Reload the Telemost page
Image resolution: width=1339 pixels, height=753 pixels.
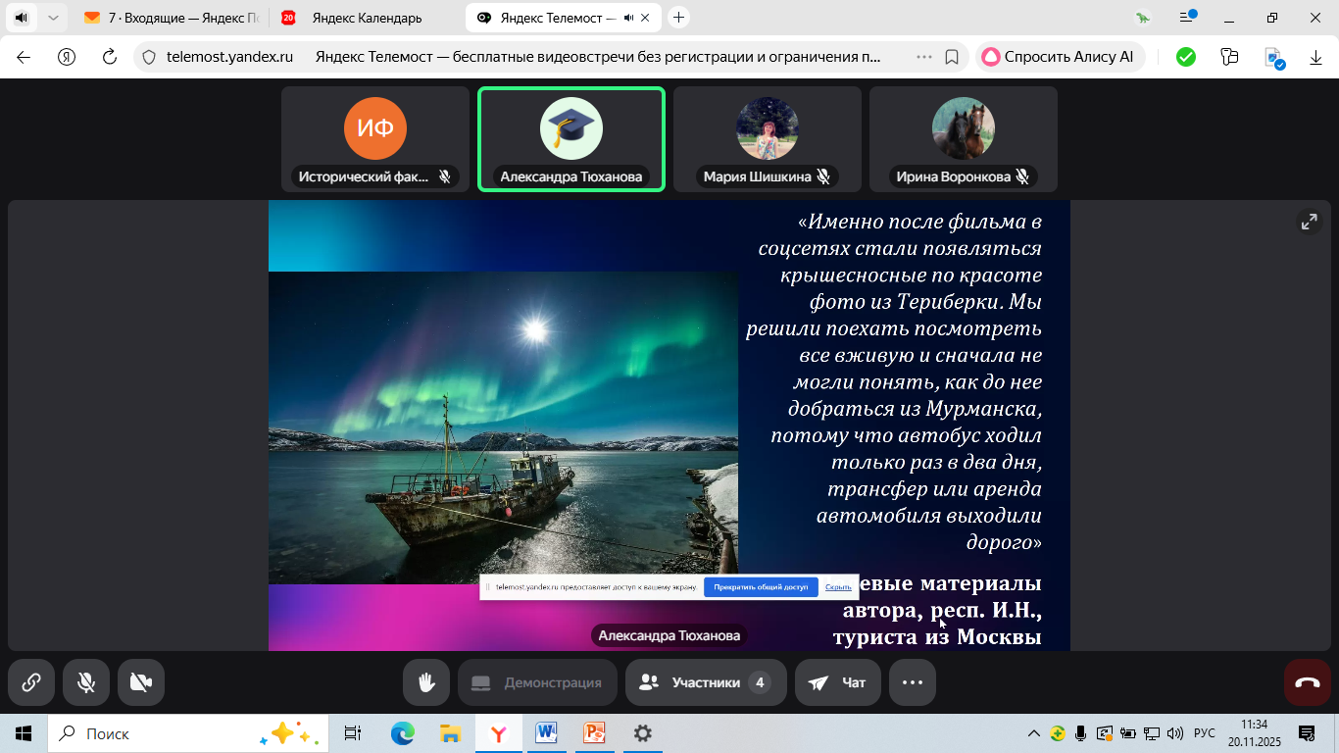(x=110, y=57)
